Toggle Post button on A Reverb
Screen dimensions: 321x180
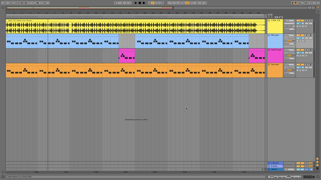coord(310,163)
